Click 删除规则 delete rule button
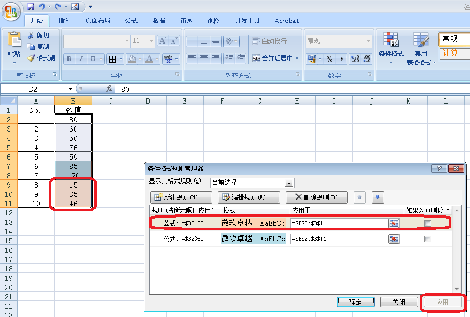The height and width of the screenshot is (317, 470). [x=317, y=197]
